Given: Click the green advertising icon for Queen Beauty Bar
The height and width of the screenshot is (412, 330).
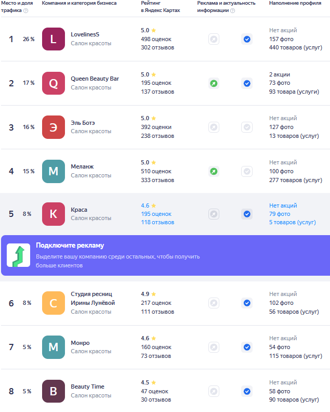Looking at the screenshot, I should pos(214,84).
